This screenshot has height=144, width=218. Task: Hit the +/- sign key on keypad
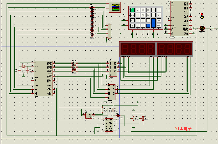[x=132, y=15]
